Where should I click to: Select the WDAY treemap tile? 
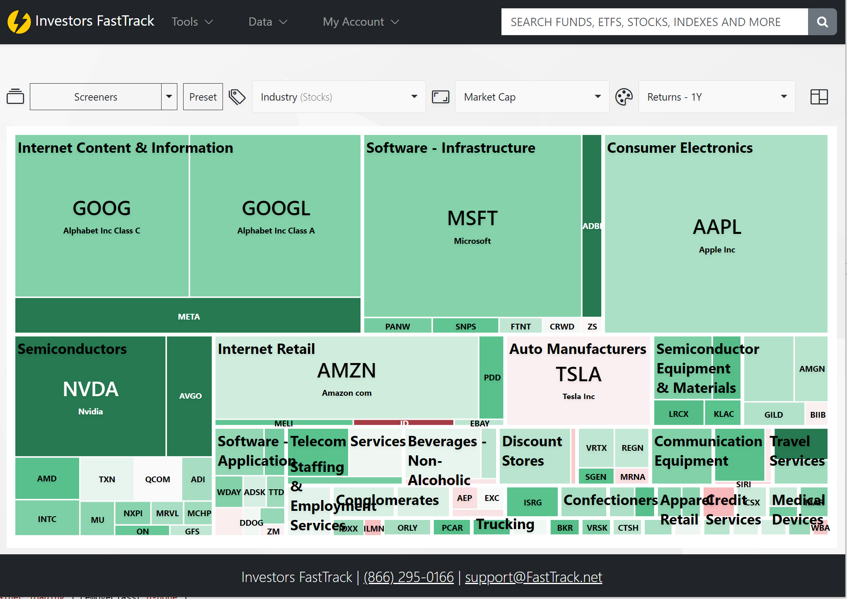coord(229,492)
